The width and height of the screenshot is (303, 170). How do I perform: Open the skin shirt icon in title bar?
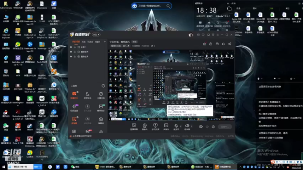pyautogui.click(x=213, y=35)
